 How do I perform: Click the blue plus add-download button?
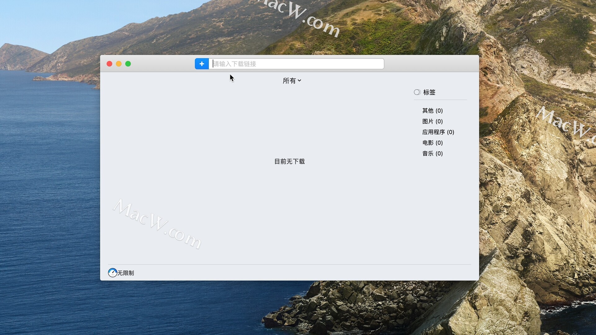(202, 64)
